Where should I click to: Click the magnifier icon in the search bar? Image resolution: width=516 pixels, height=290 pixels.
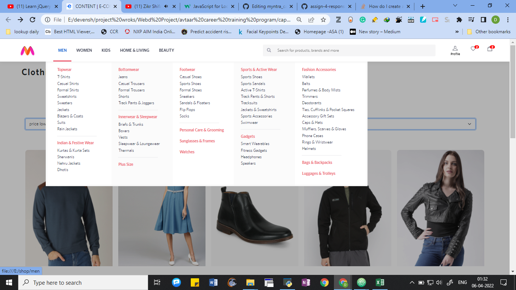(x=269, y=50)
